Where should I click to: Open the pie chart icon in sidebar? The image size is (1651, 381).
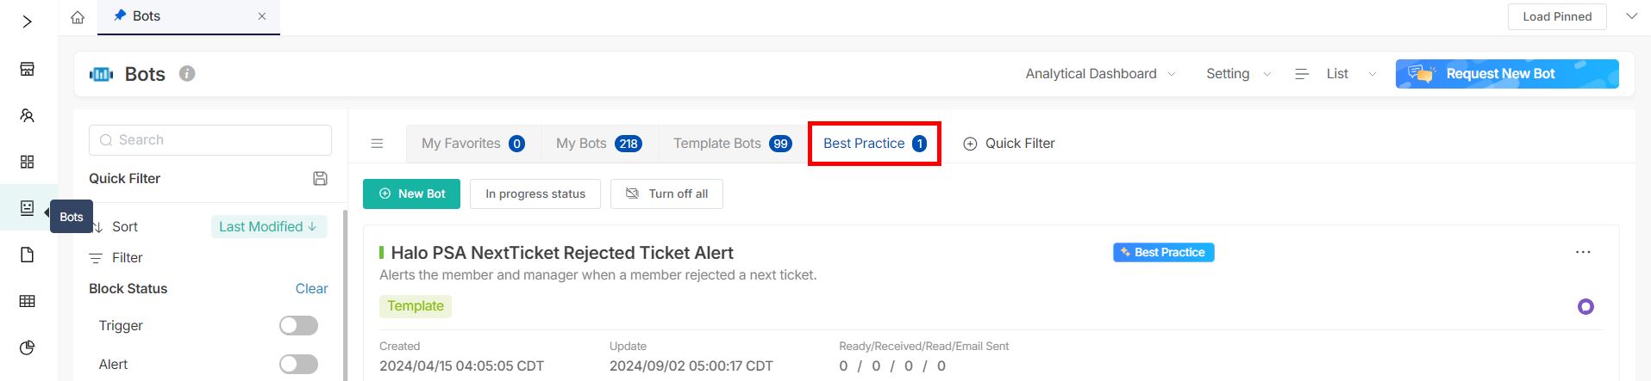pyautogui.click(x=28, y=347)
